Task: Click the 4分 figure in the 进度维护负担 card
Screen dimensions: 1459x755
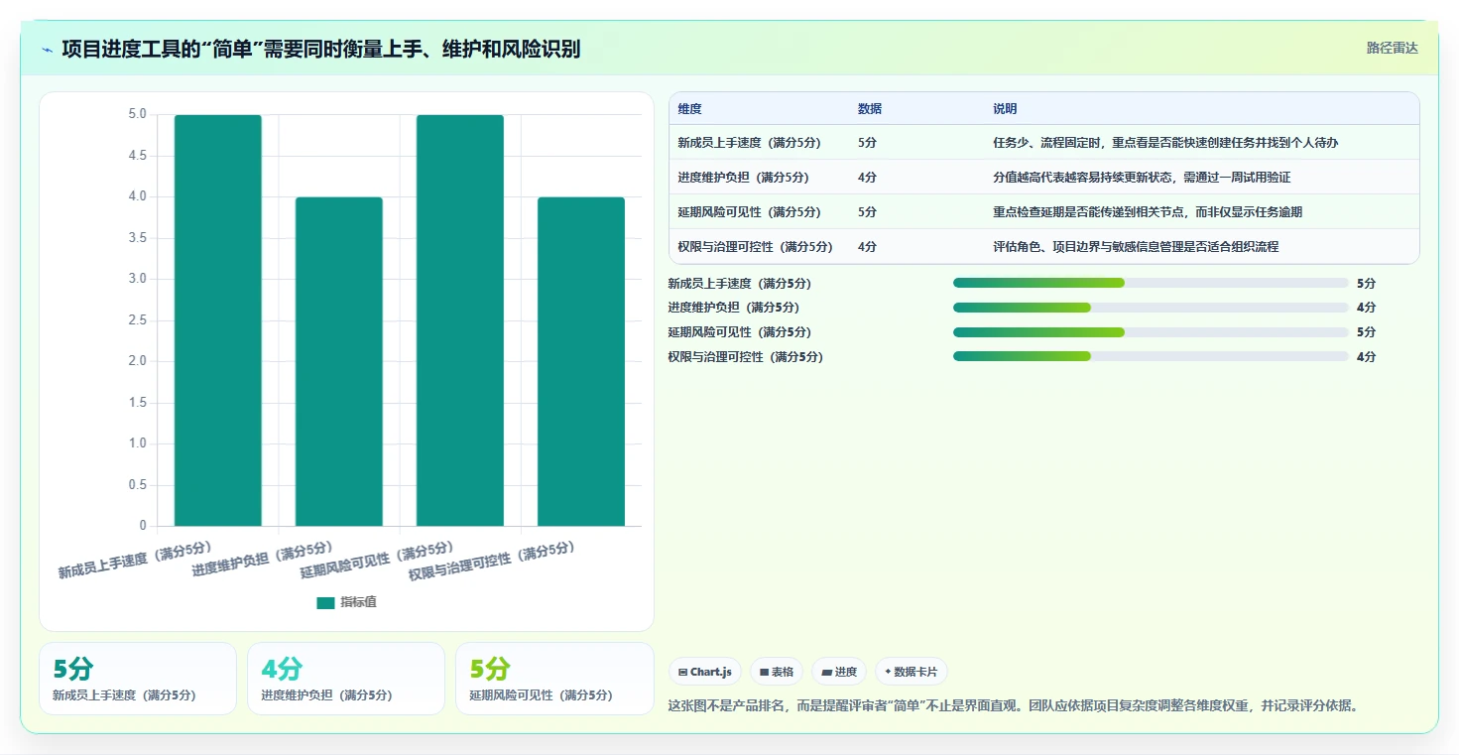Action: [x=282, y=670]
